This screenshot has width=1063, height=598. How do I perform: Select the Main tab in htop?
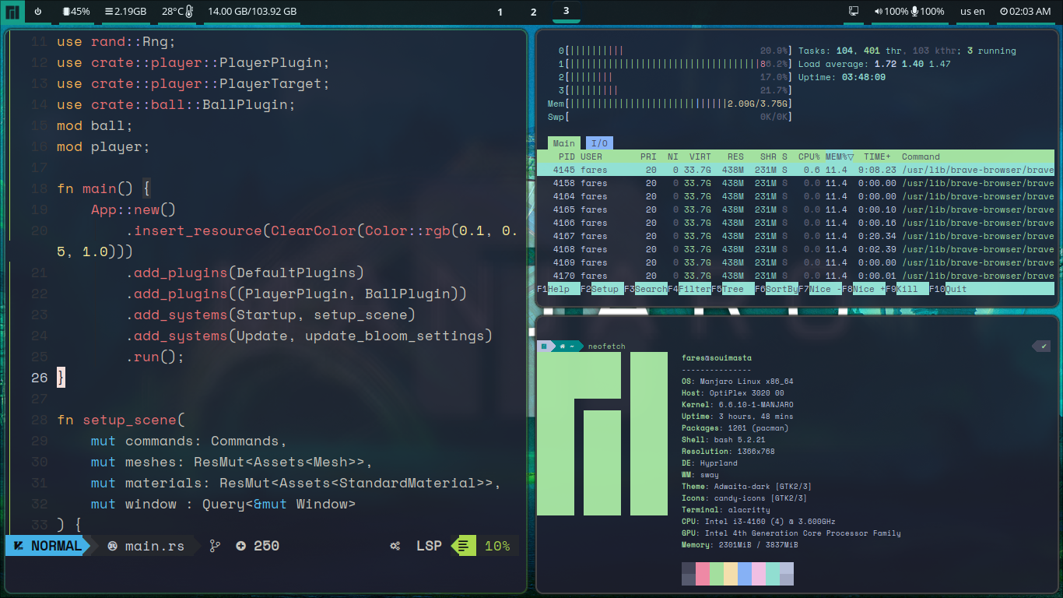point(563,143)
